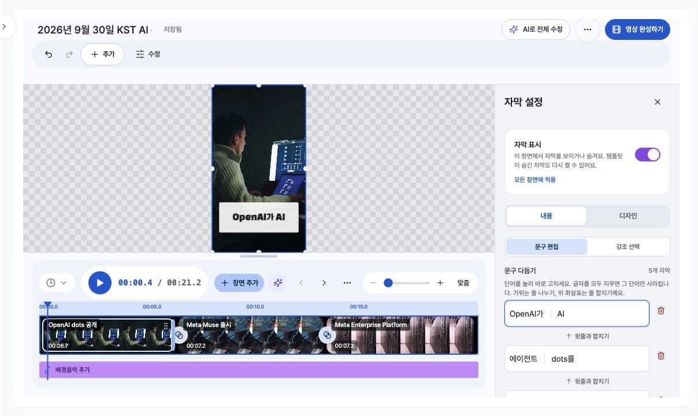This screenshot has height=416, width=698.
Task: Zoom out the timeline with minus
Action: (373, 283)
